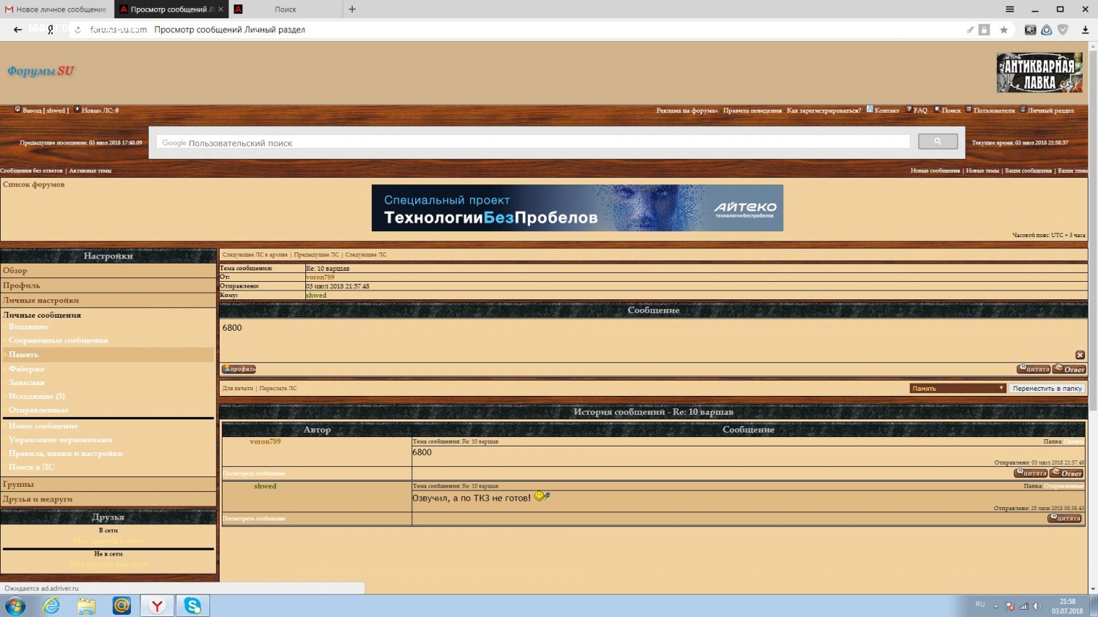
Task: Open the Skype icon in the taskbar
Action: pyautogui.click(x=193, y=605)
